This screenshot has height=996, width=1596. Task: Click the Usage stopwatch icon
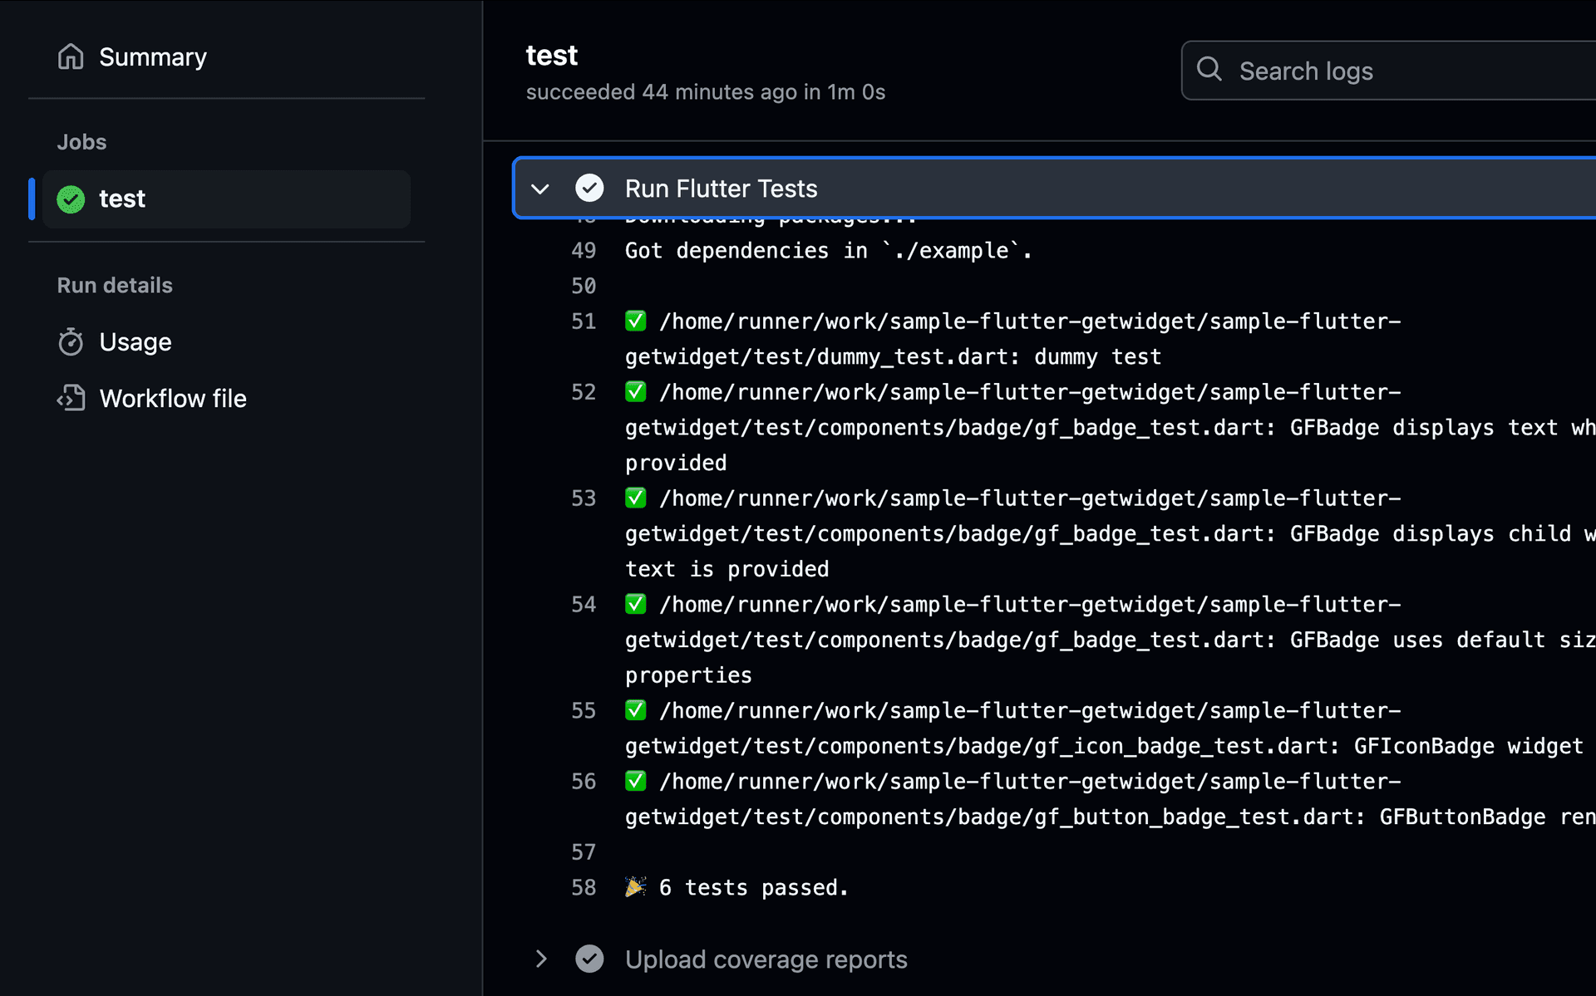[x=71, y=342]
